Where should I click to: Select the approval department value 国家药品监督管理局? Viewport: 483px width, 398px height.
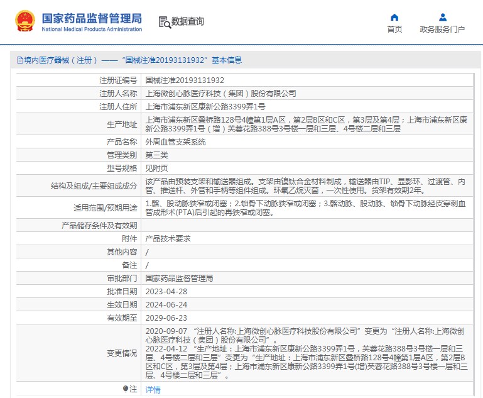click(x=179, y=279)
